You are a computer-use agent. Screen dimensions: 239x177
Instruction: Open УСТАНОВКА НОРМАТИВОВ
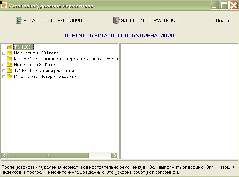tap(49, 20)
